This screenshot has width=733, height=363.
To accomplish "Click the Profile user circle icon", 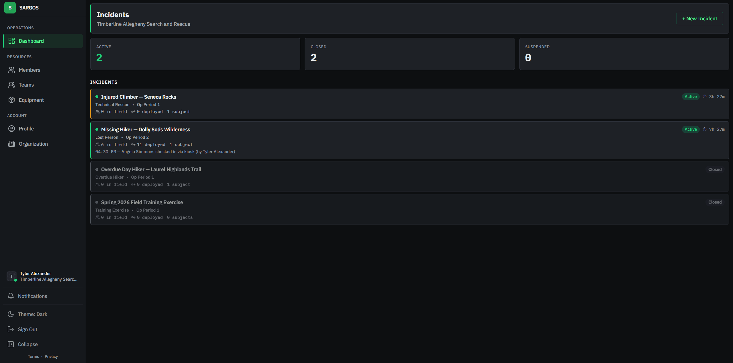I will [11, 129].
